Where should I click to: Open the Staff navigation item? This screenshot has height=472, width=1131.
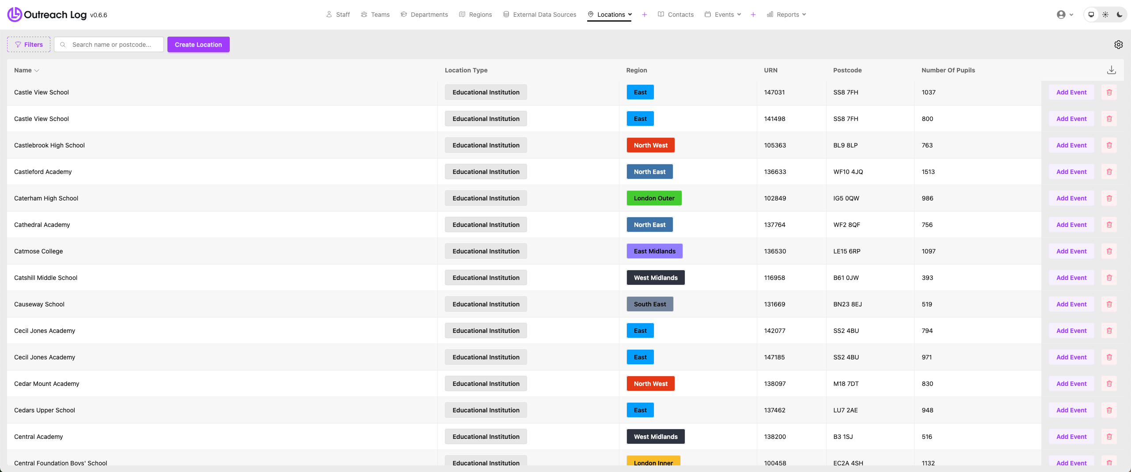338,15
